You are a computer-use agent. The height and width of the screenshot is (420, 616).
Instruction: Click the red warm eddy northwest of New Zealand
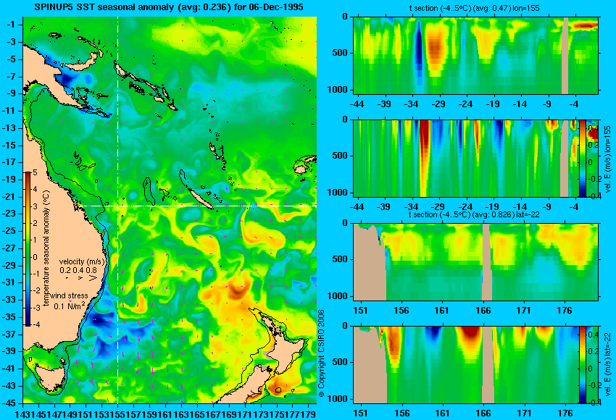coord(237,290)
